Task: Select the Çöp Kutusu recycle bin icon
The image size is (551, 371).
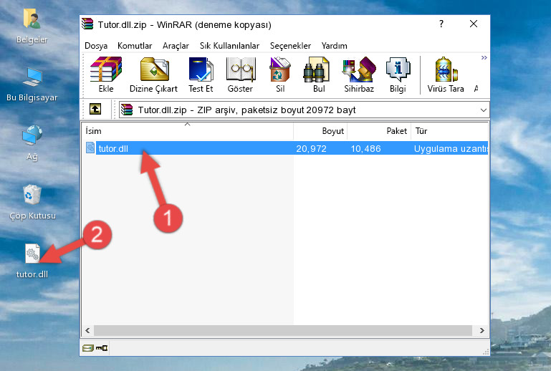Action: point(32,203)
